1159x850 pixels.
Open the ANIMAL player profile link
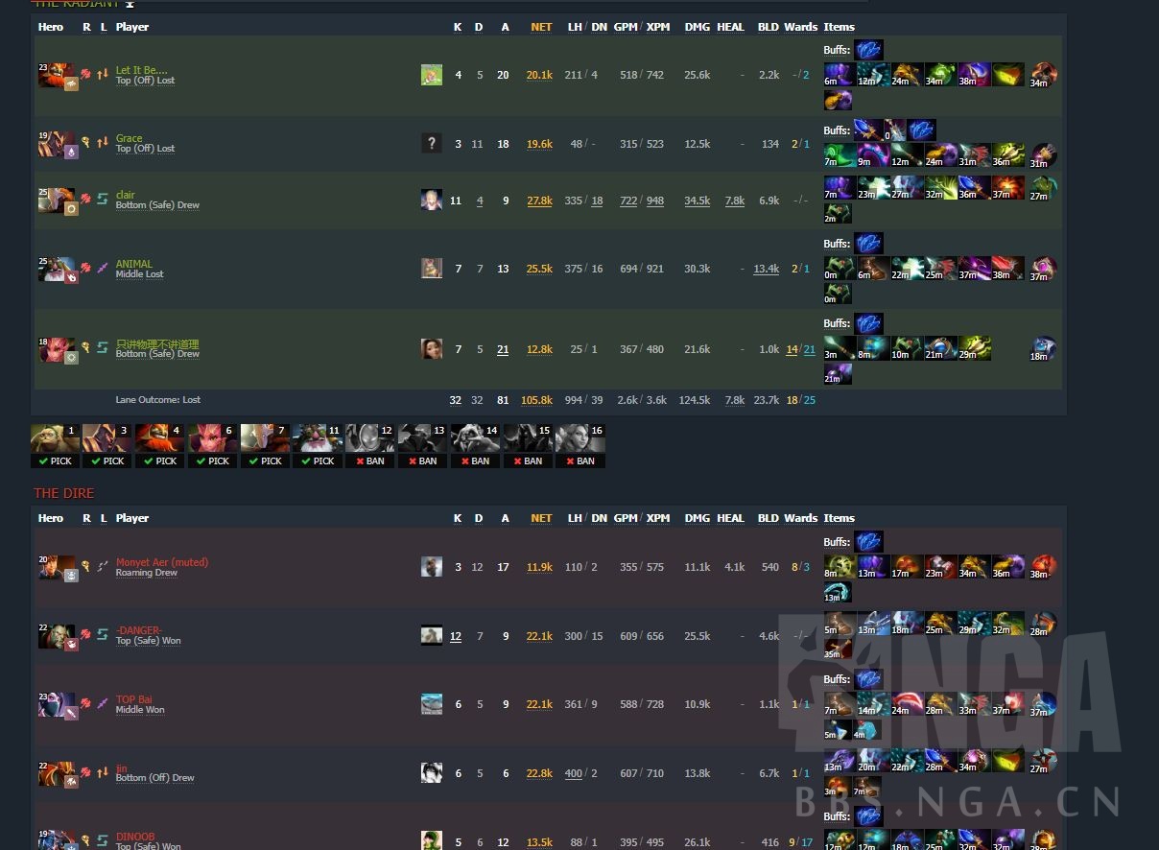click(x=134, y=264)
